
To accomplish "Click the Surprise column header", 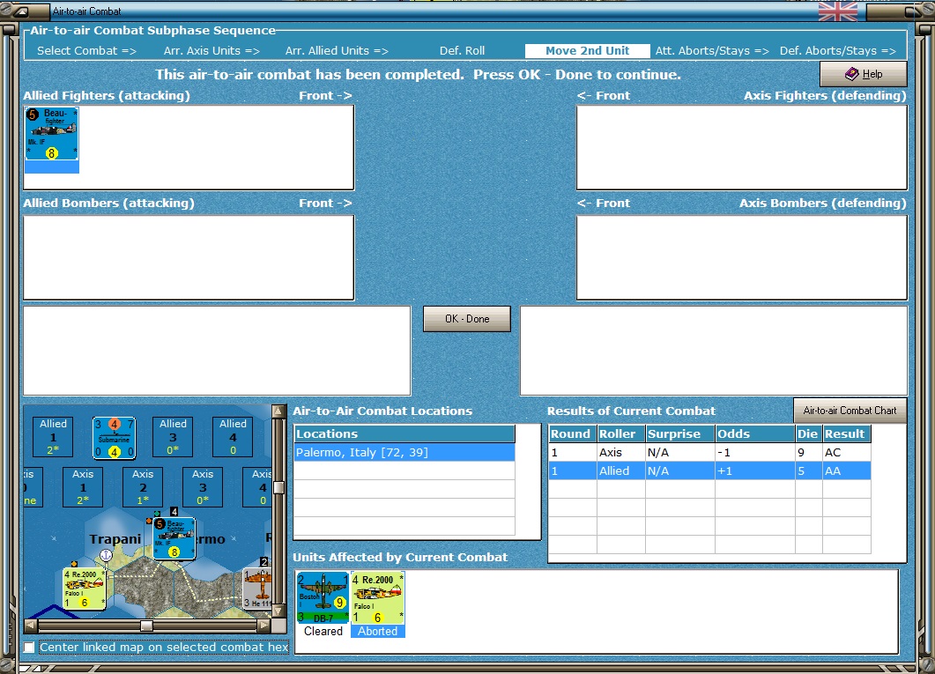I will [679, 433].
